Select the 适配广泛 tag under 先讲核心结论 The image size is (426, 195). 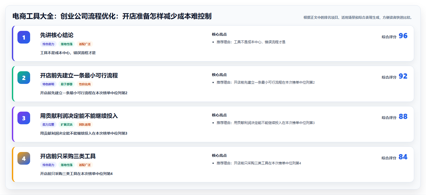point(85,44)
